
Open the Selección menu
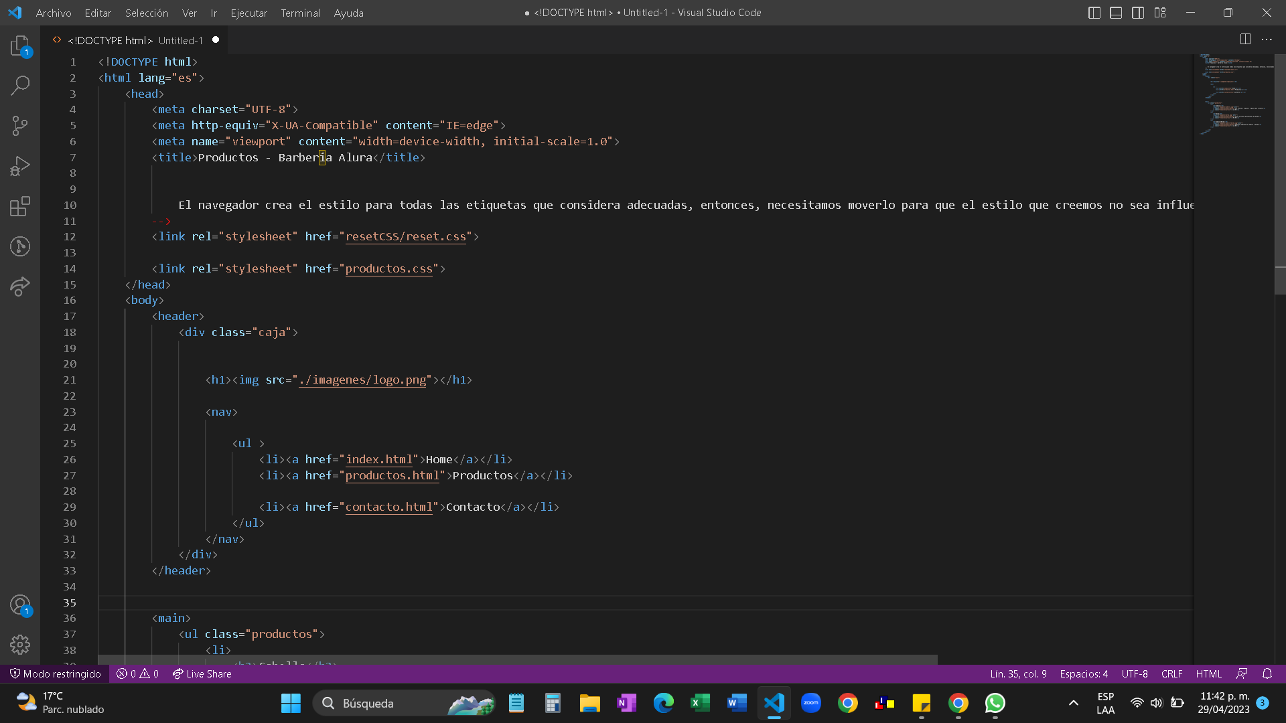(147, 13)
